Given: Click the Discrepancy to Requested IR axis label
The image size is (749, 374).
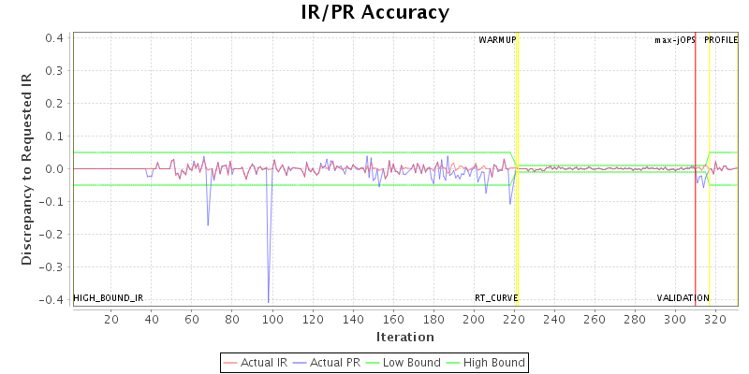Looking at the screenshot, I should [26, 169].
